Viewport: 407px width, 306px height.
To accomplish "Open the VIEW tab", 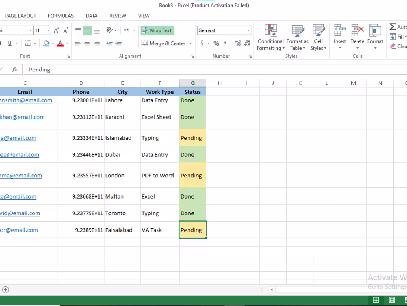I will point(144,16).
